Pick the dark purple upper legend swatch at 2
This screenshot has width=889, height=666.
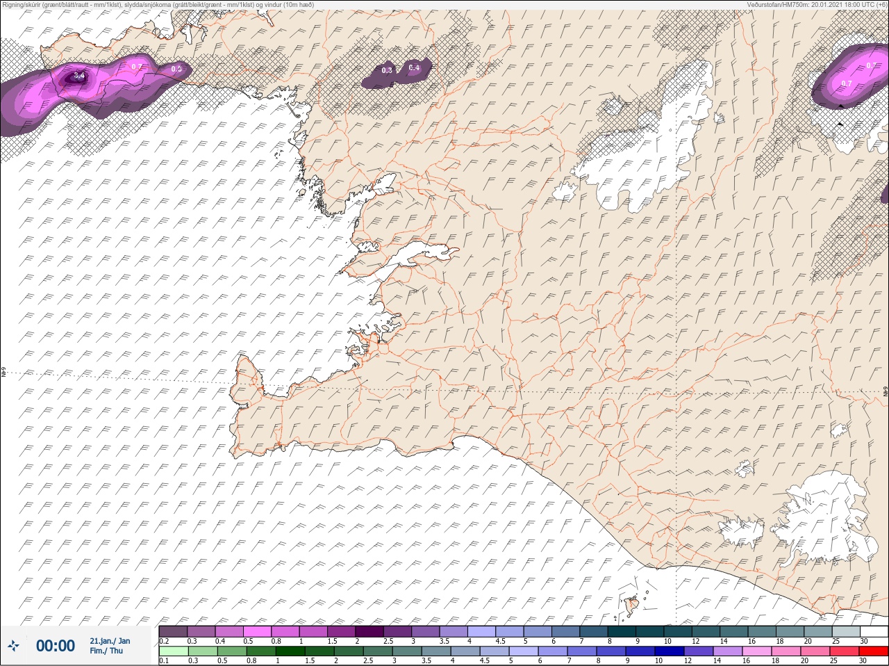369,631
